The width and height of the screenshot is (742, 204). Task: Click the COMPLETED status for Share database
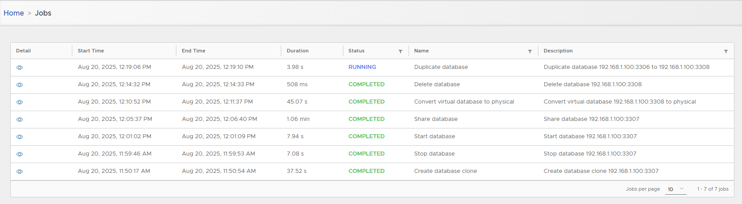tap(366, 119)
